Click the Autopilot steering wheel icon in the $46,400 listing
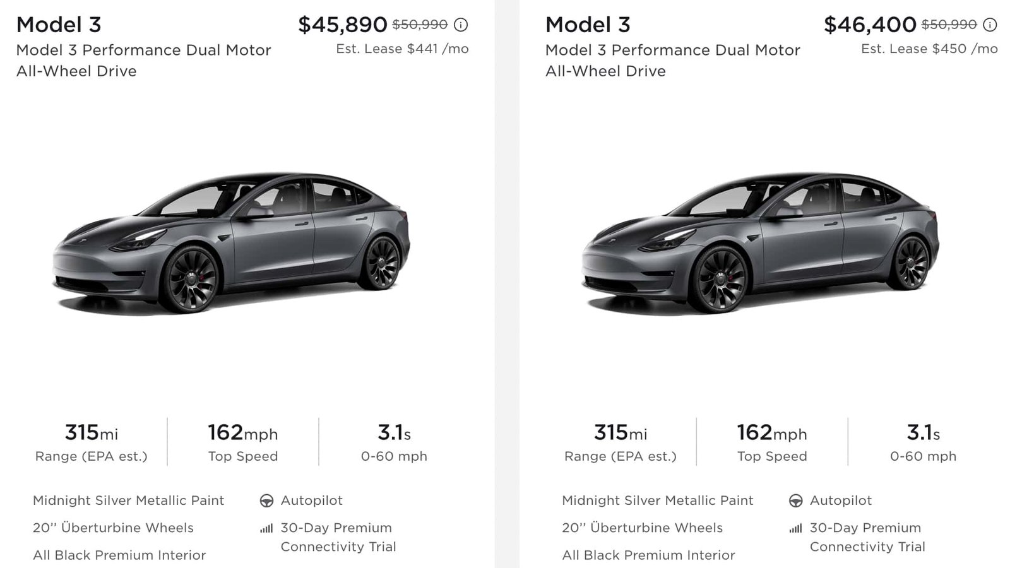Image resolution: width=1010 pixels, height=568 pixels. pyautogui.click(x=795, y=501)
